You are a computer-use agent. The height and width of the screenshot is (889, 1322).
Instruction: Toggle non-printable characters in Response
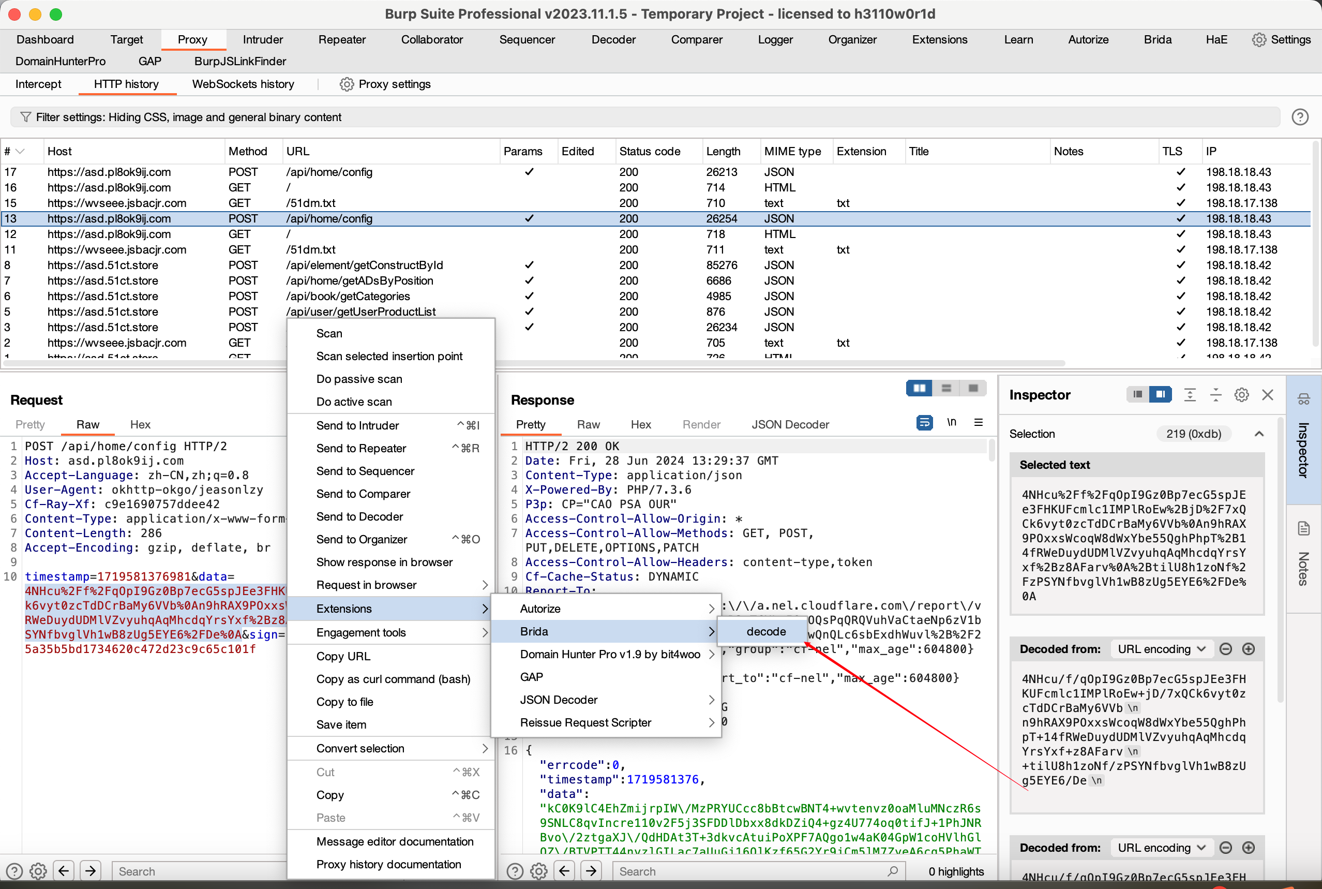click(951, 423)
